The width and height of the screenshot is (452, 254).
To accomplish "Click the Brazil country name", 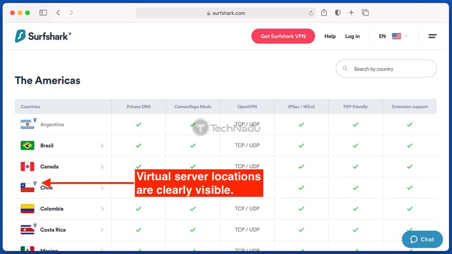I will click(47, 146).
